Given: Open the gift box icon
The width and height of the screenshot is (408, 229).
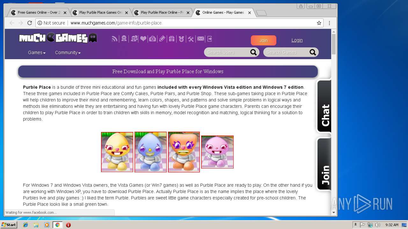Looking at the screenshot, I should coord(172,39).
